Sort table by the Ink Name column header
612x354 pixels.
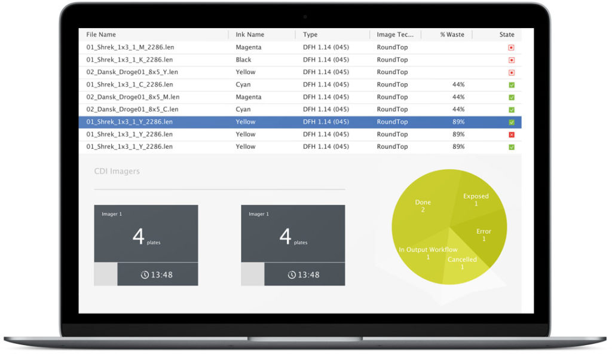(250, 35)
